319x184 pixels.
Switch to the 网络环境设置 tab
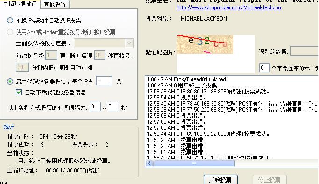(20, 4)
